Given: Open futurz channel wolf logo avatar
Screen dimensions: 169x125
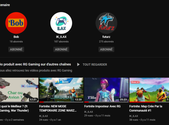Looking at the screenshot, I should click(106, 23).
